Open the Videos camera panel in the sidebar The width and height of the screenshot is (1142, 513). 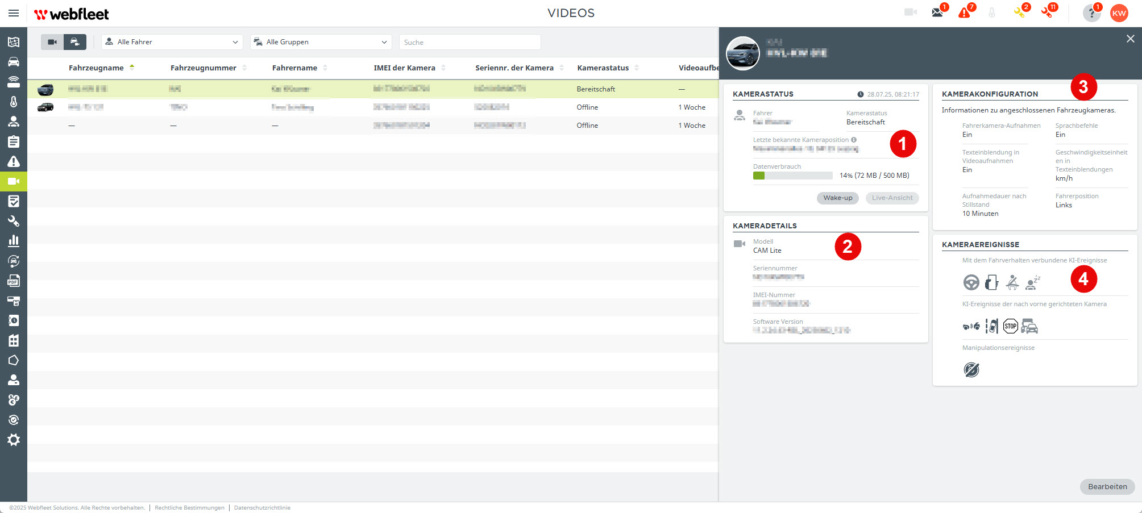click(x=14, y=182)
